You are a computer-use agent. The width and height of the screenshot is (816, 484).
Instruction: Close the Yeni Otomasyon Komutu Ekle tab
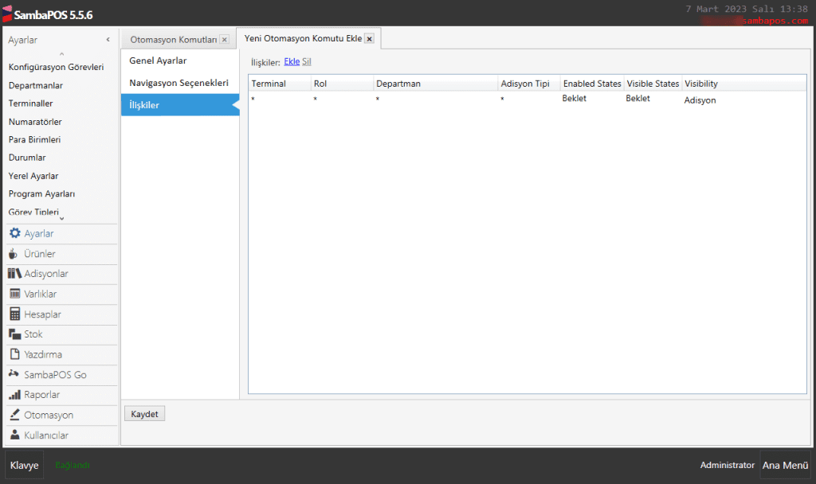pyautogui.click(x=369, y=38)
